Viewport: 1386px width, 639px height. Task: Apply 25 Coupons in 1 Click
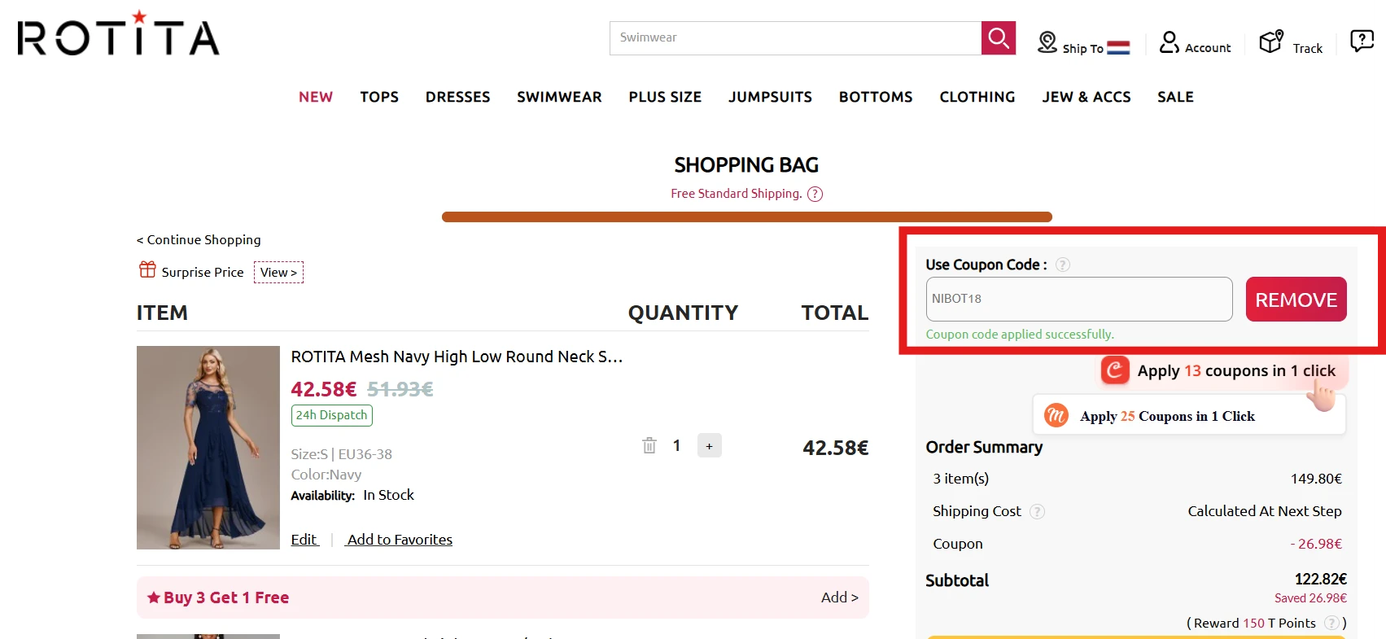(1189, 415)
